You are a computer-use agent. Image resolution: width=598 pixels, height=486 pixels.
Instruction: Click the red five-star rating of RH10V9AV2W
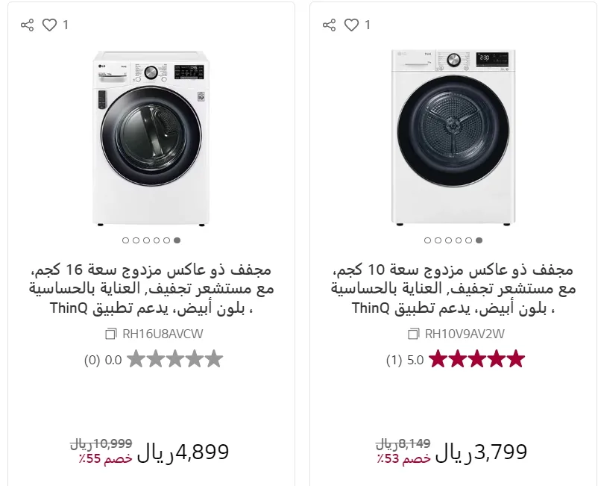click(x=477, y=360)
